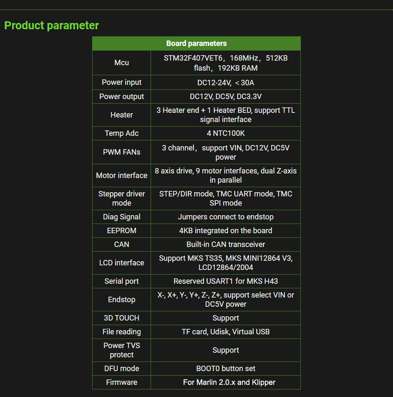Select the 'Power input' label cell

point(121,82)
